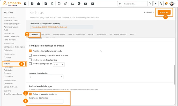Image resolution: width=178 pixels, height=106 pixels.
Task: Click the CANCELAR button
Action: click(149, 12)
